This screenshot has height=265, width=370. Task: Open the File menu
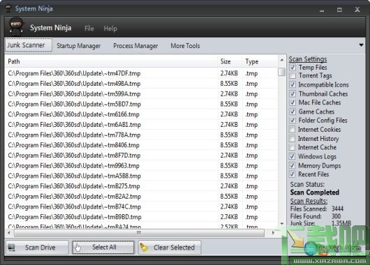click(x=89, y=29)
